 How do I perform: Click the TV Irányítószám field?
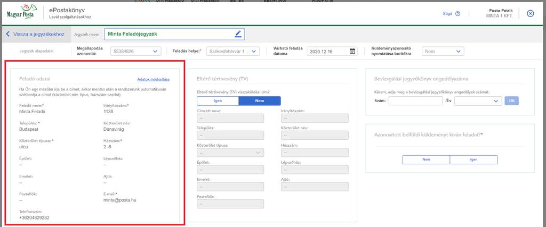315,118
